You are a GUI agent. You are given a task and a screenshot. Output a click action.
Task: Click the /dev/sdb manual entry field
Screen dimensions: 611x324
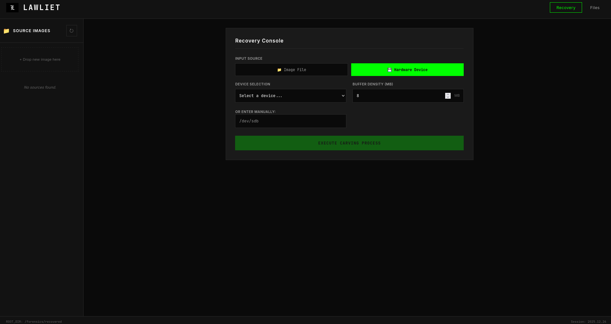[290, 121]
